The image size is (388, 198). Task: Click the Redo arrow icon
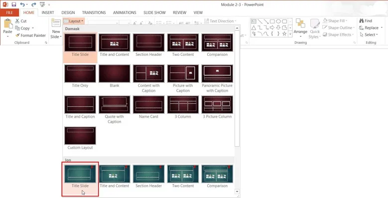pos(34,4)
